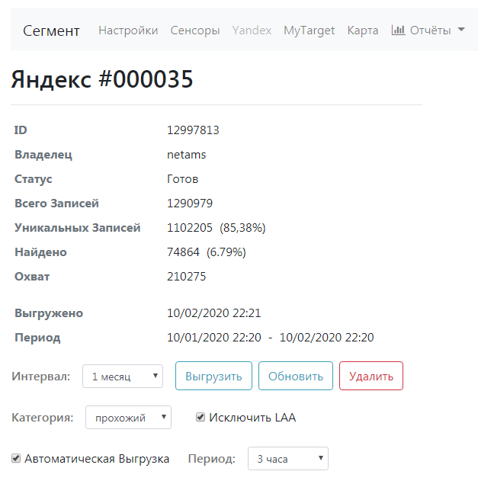
Task: Click the red Удалить button
Action: coord(371,376)
